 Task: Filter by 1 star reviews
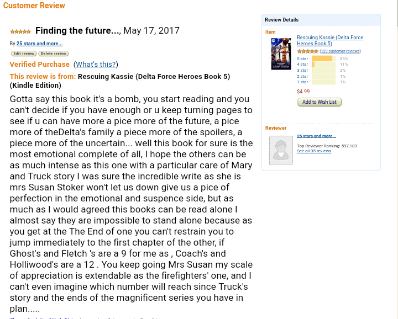[302, 82]
